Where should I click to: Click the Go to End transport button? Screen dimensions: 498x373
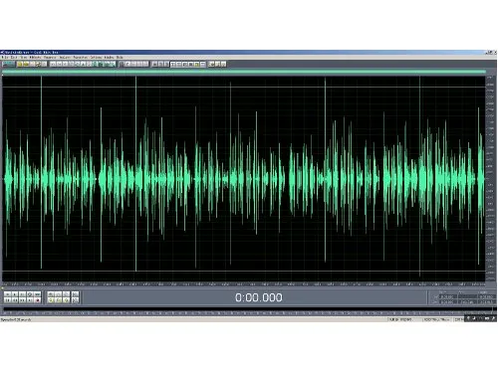[30, 300]
